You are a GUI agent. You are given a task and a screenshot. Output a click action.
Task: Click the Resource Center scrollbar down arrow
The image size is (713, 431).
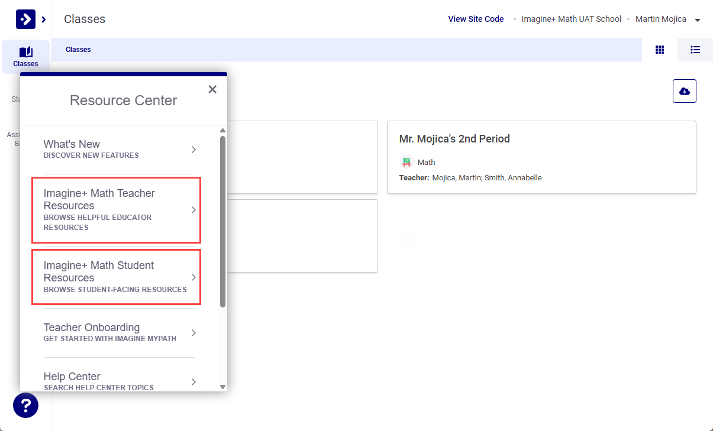[222, 387]
